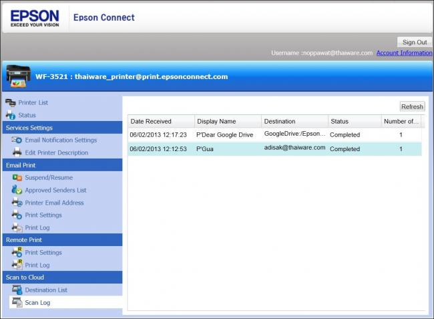Screen dimensions: 434x319
Task: Click printer address thaiware_printer@print.epsonconnect.com
Action: tap(151, 77)
